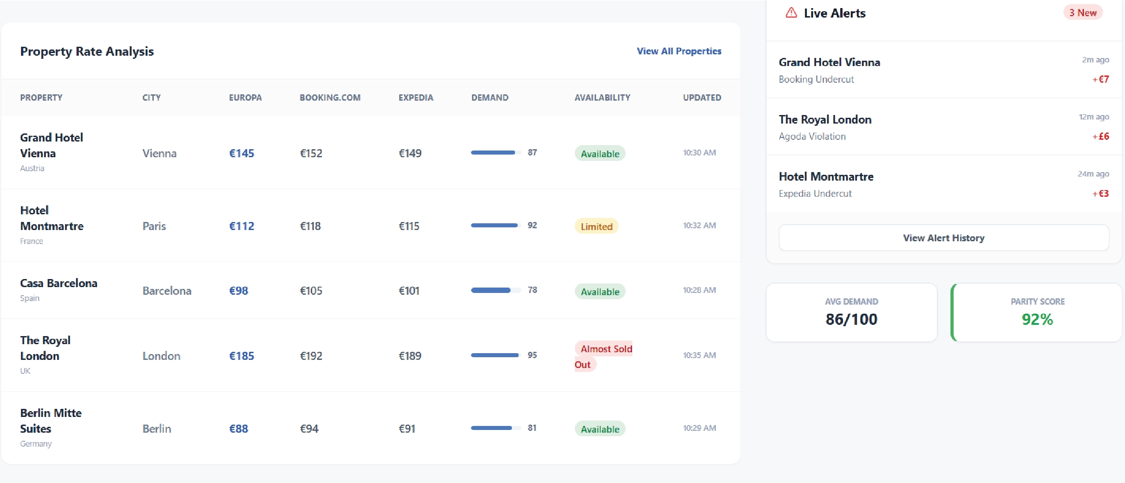
Task: Click the Availability column header
Action: [602, 97]
